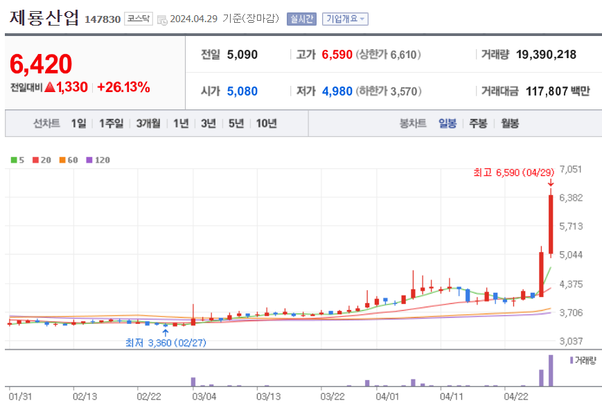Click the 코스닥 market badge

point(139,19)
